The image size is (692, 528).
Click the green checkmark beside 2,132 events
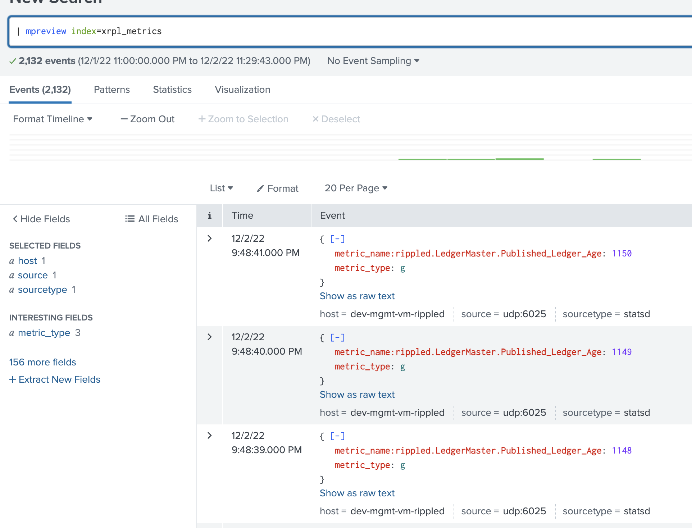click(12, 61)
